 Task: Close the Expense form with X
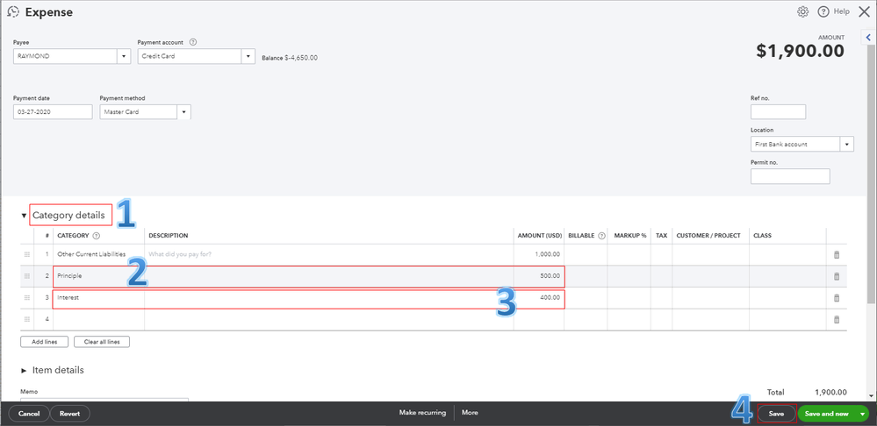tap(862, 11)
